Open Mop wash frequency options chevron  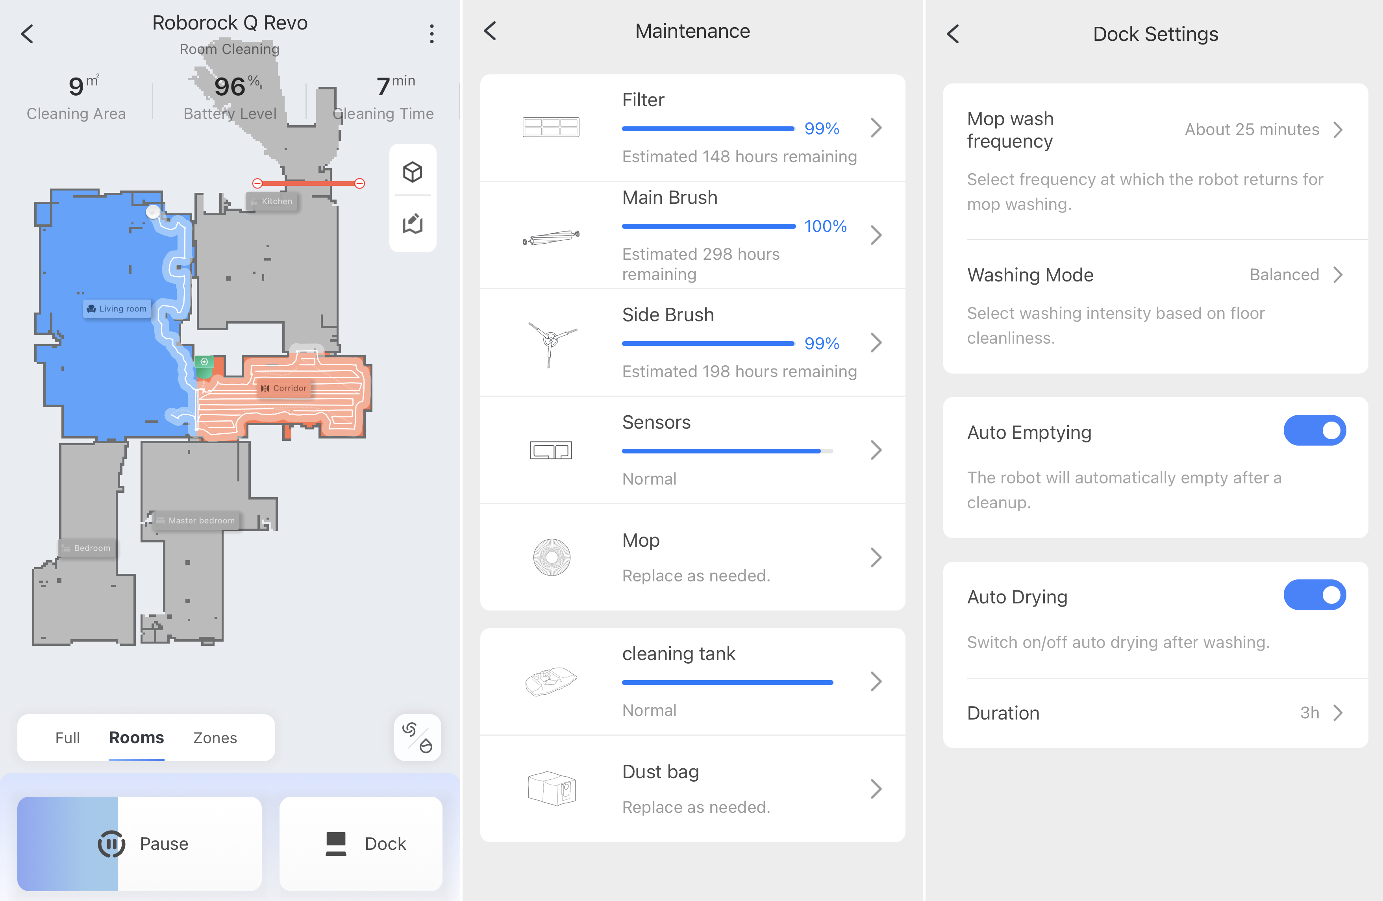click(x=1338, y=130)
